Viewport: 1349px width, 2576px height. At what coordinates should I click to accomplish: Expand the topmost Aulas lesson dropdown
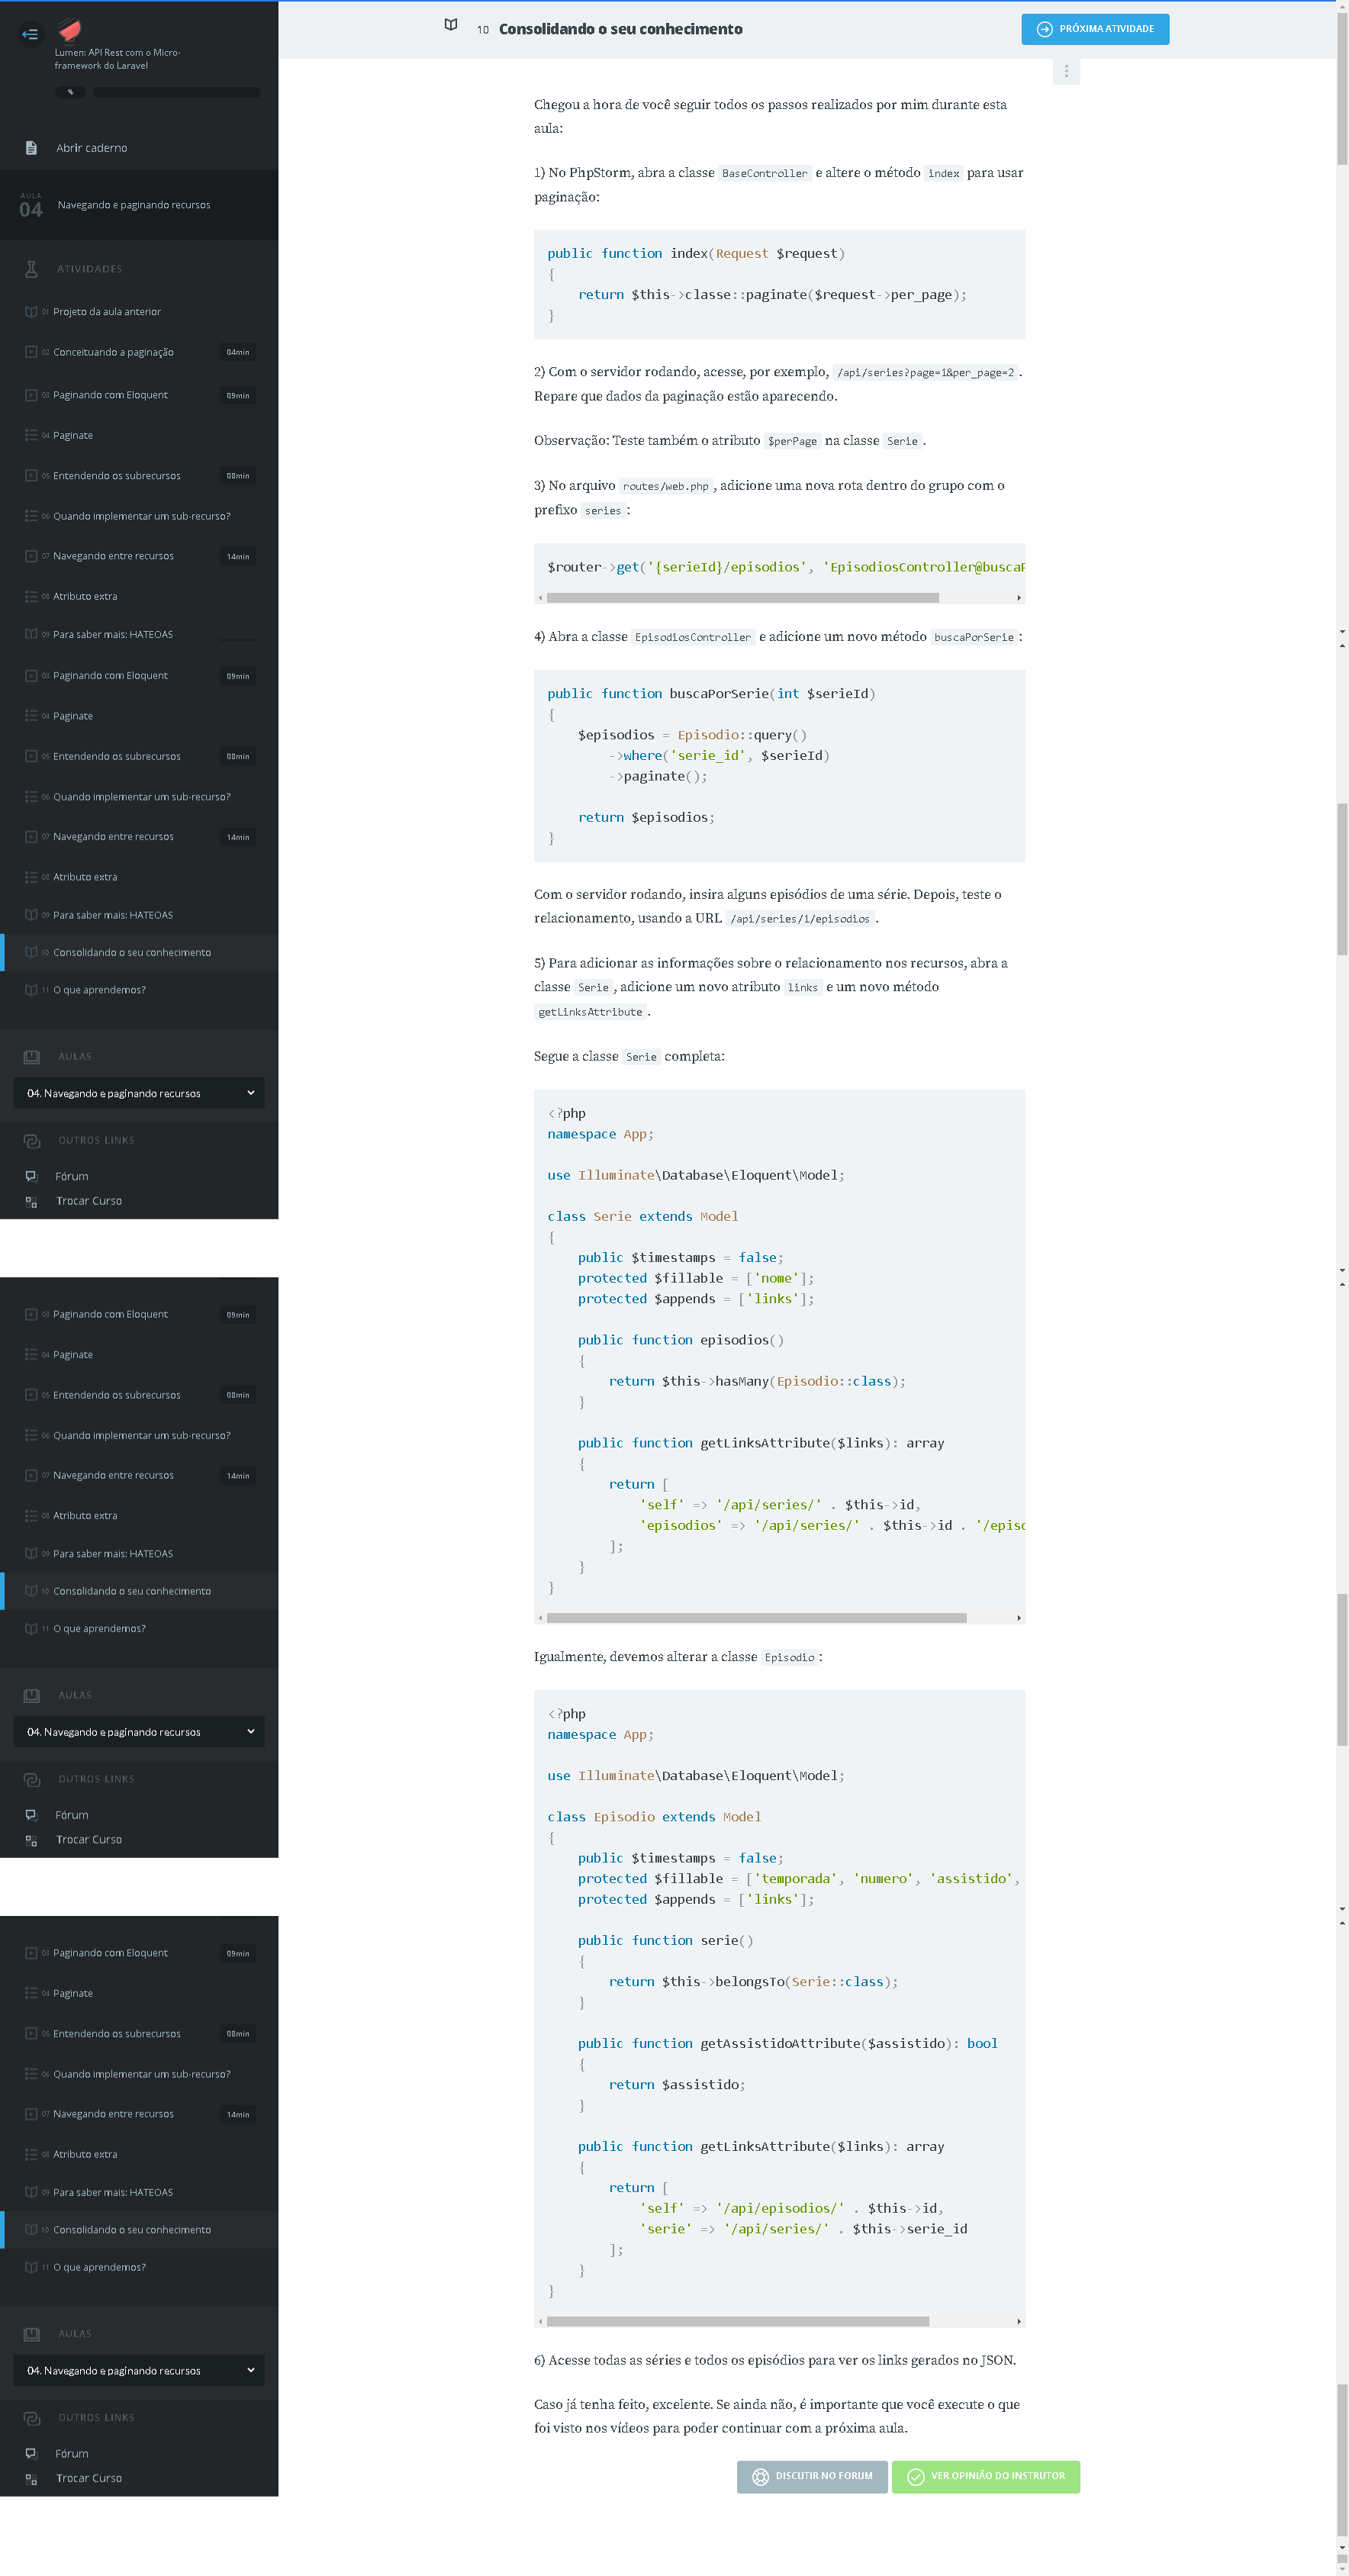pyautogui.click(x=139, y=1093)
